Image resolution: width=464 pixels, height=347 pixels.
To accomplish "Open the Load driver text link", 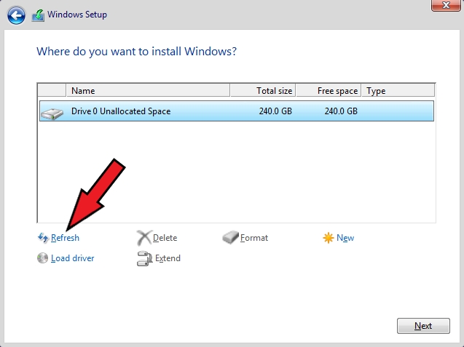I will [x=72, y=258].
